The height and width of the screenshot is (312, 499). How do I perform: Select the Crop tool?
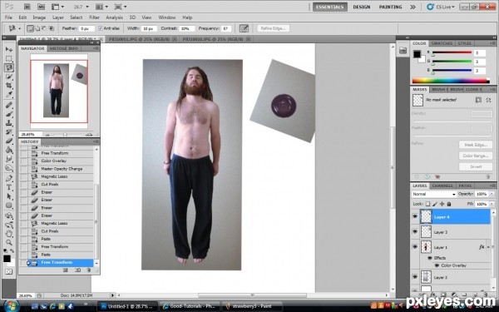point(9,86)
